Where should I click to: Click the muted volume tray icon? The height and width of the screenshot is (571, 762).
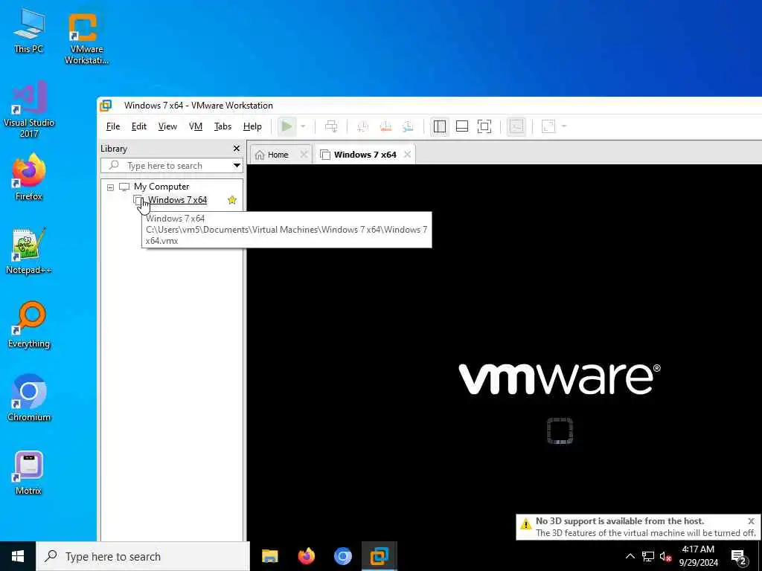point(666,556)
